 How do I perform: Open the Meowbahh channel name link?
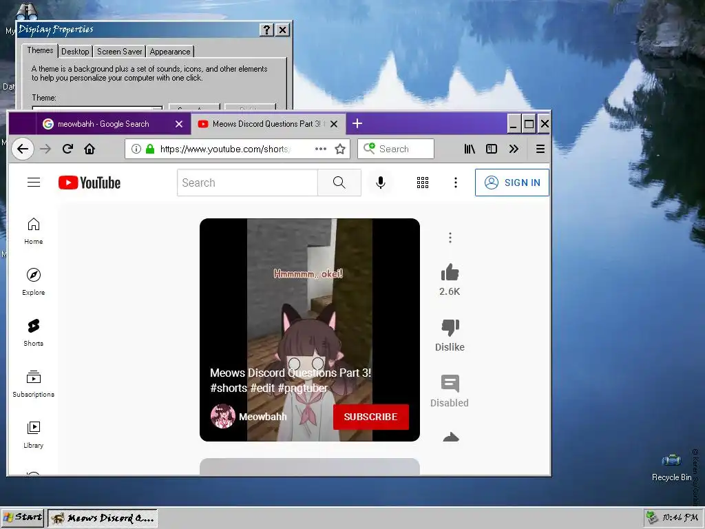262,417
